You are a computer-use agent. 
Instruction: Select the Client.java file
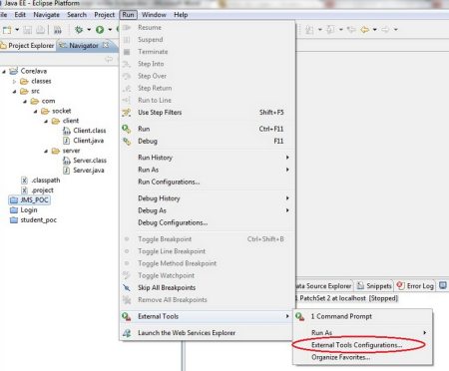[84, 141]
